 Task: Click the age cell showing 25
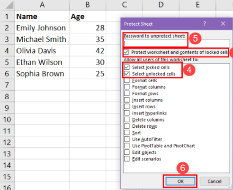(88, 74)
